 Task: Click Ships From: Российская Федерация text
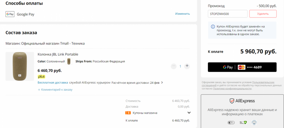click(100, 61)
